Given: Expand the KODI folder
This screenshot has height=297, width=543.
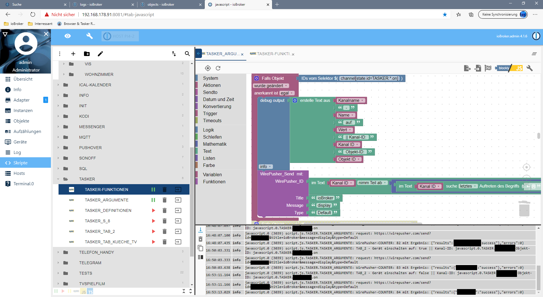Looking at the screenshot, I should pos(58,116).
